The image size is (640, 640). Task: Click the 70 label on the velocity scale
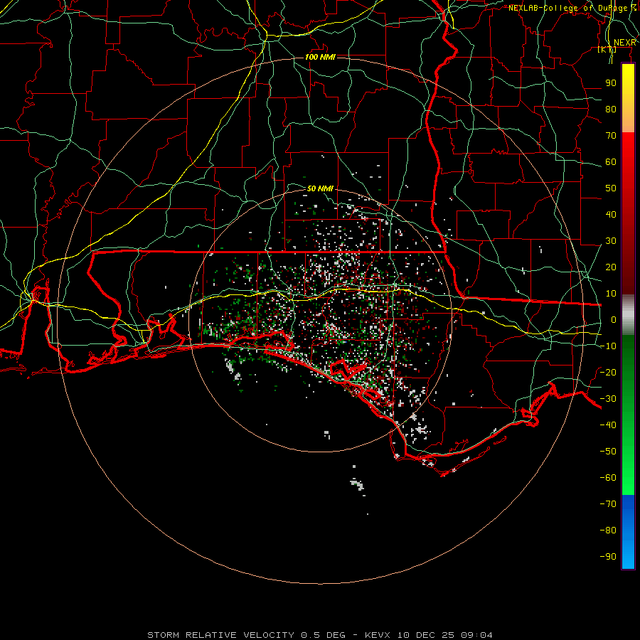(611, 136)
